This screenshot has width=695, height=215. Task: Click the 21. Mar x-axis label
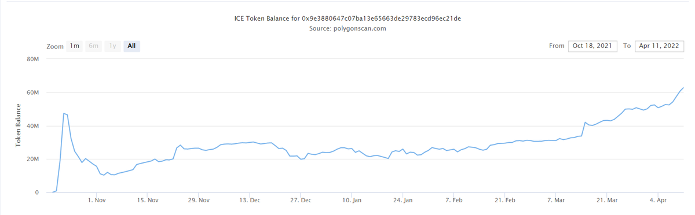click(x=606, y=200)
